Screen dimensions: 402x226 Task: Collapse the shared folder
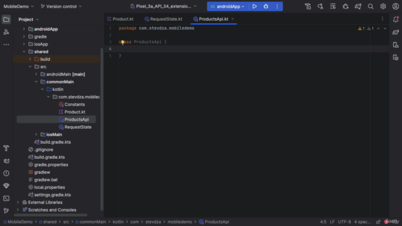click(24, 51)
